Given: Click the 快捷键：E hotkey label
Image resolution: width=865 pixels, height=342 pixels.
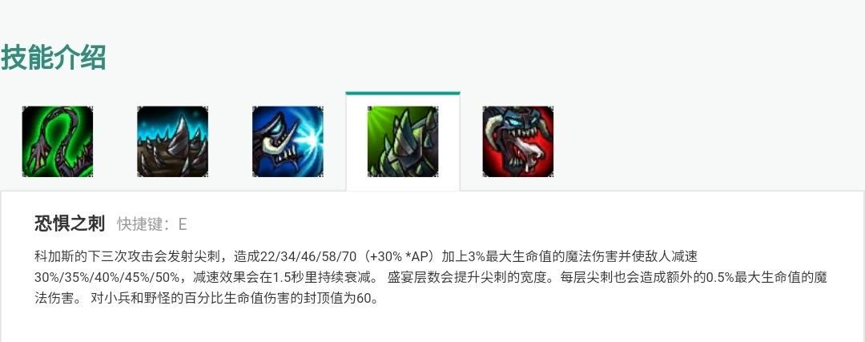Looking at the screenshot, I should (152, 224).
